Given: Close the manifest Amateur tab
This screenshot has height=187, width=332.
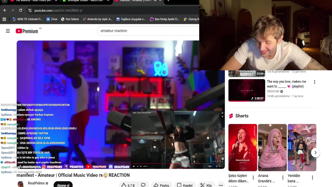Looking at the screenshot, I should click(x=160, y=1).
